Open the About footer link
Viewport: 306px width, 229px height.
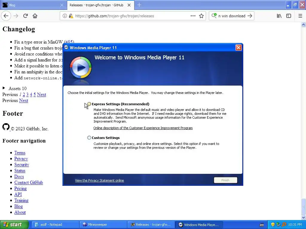pos(20,212)
